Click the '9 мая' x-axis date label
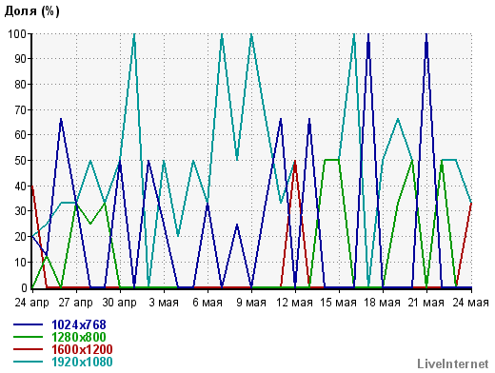Viewport: 495px width, 373px height. pos(251,303)
